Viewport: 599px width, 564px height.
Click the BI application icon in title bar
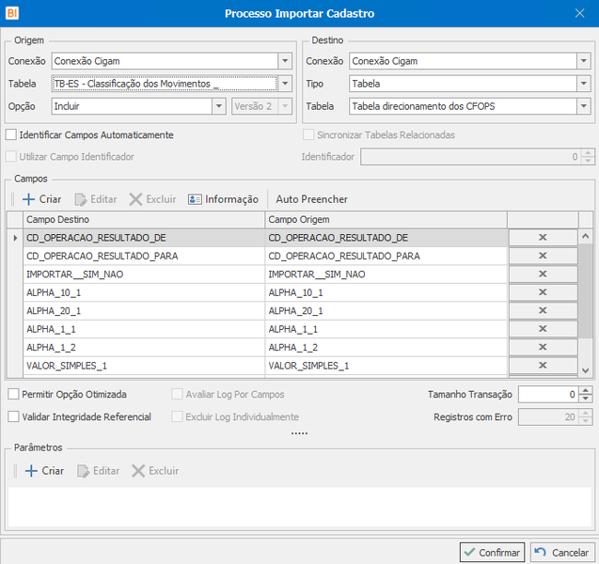click(x=12, y=13)
